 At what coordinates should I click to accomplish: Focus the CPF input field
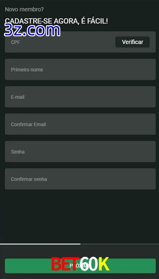click(x=60, y=42)
